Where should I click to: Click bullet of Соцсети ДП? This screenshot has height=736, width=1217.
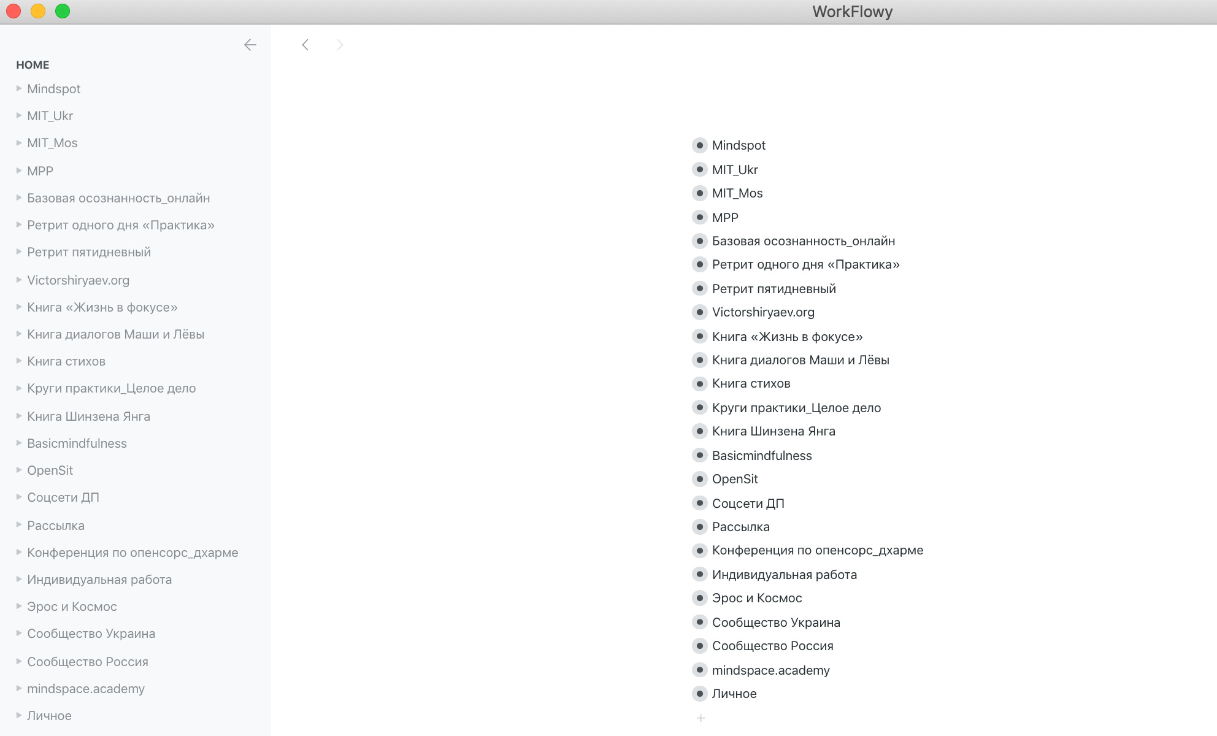click(x=699, y=503)
